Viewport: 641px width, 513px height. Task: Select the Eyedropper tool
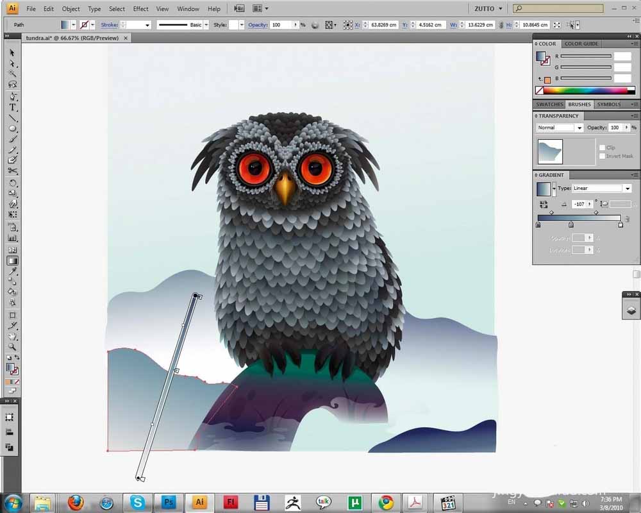pyautogui.click(x=12, y=271)
